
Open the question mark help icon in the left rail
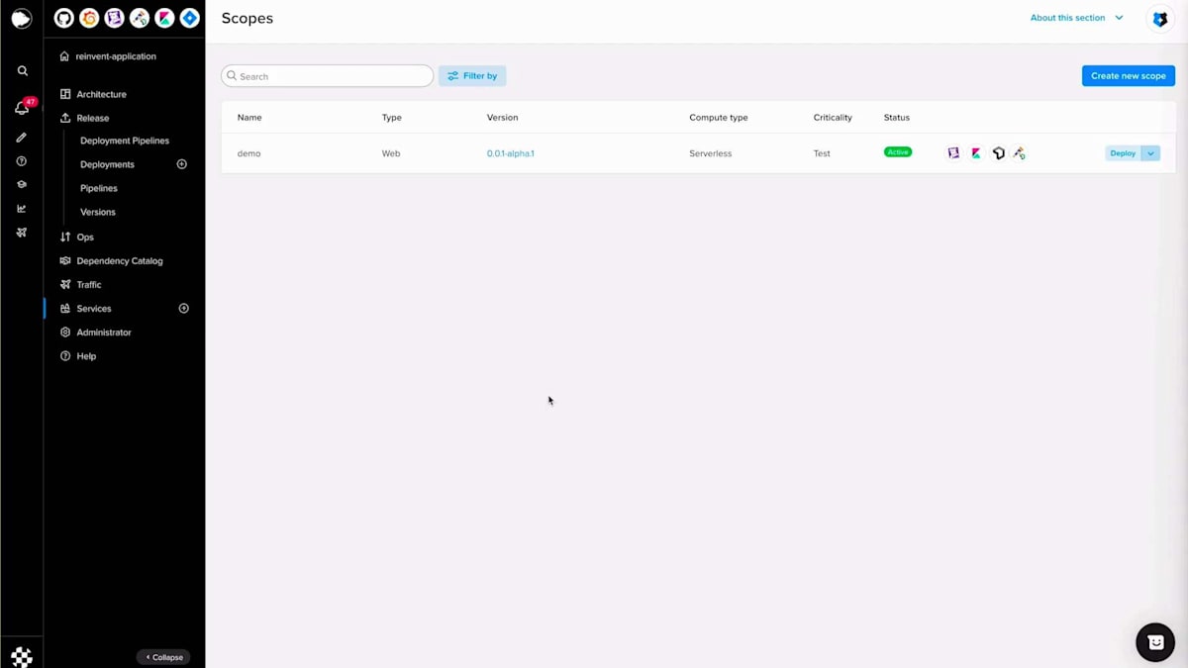pos(22,161)
